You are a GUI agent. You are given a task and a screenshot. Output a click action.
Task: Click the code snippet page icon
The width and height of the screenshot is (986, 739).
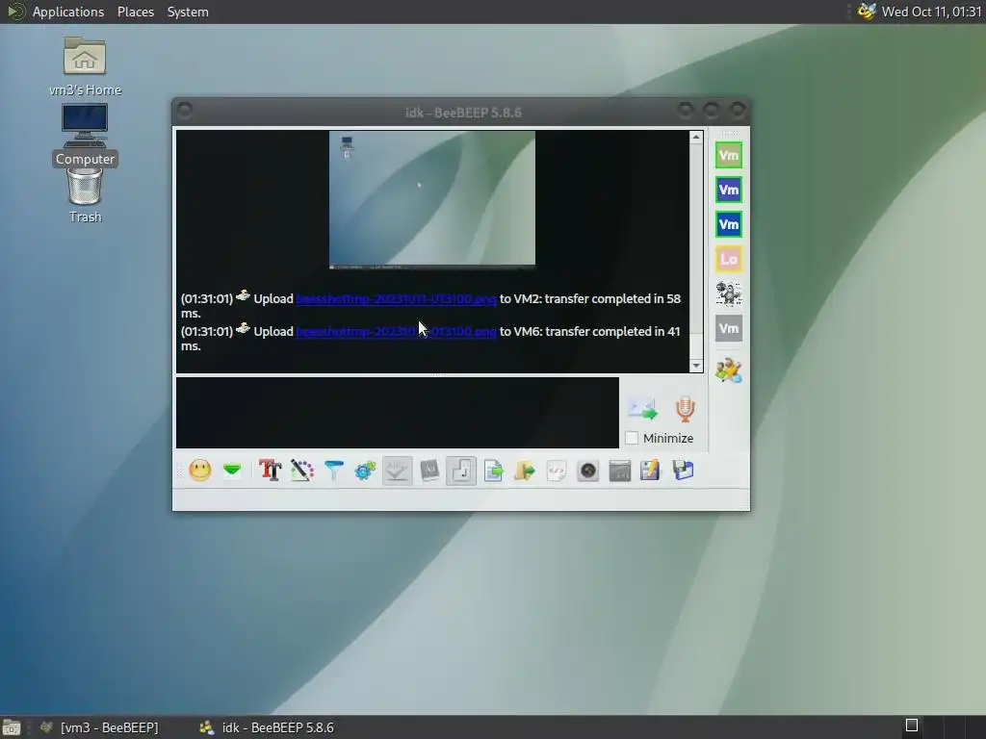(x=557, y=470)
